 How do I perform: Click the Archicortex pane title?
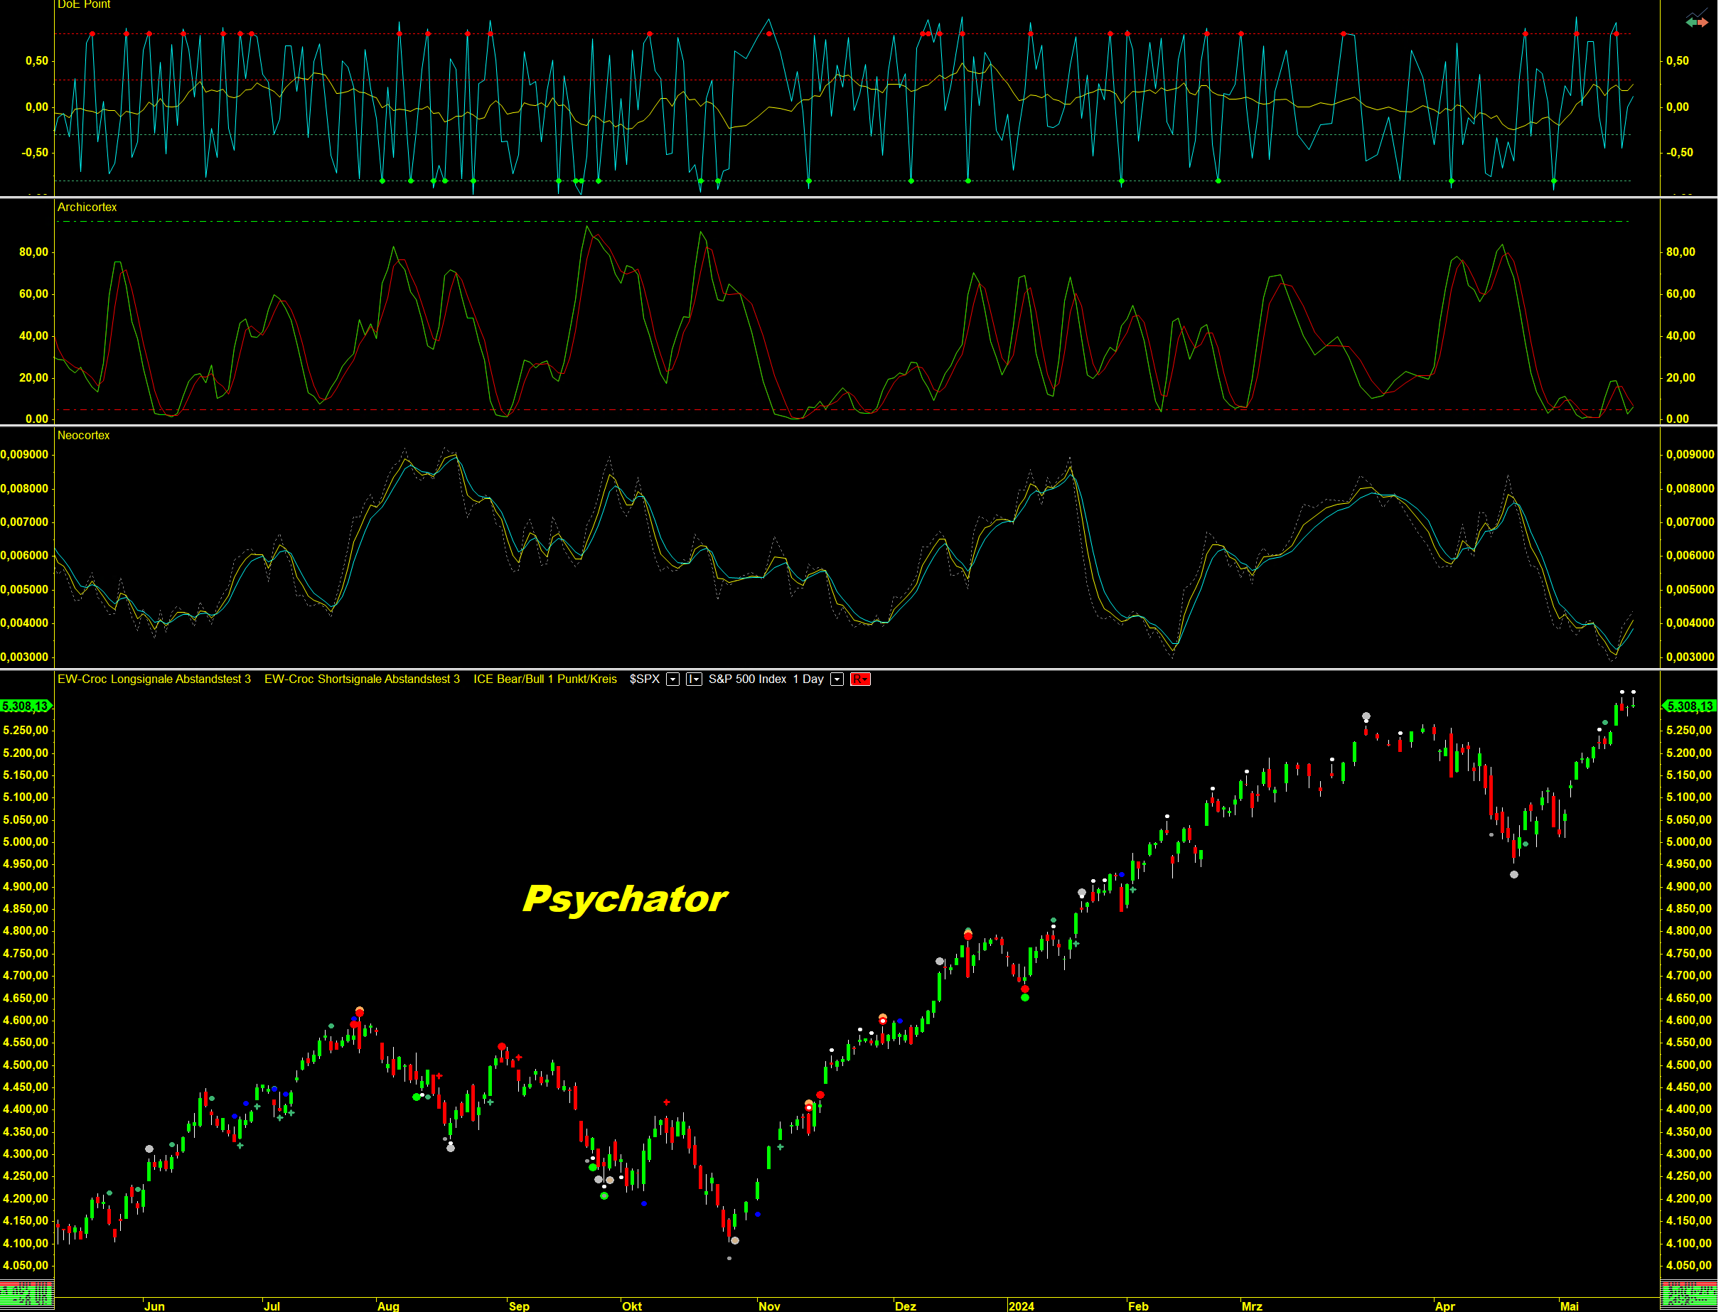coord(87,207)
